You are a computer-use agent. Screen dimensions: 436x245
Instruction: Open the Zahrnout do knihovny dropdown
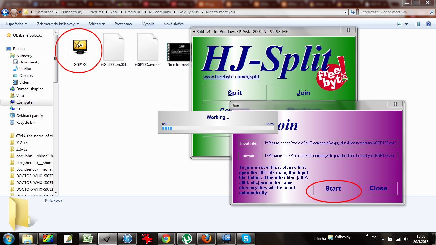[x=58, y=24]
